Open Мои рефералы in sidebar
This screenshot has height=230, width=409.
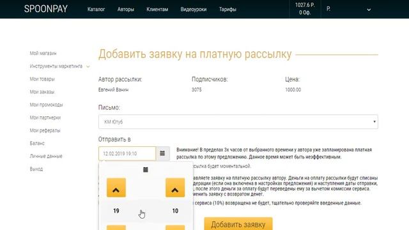tap(45, 130)
